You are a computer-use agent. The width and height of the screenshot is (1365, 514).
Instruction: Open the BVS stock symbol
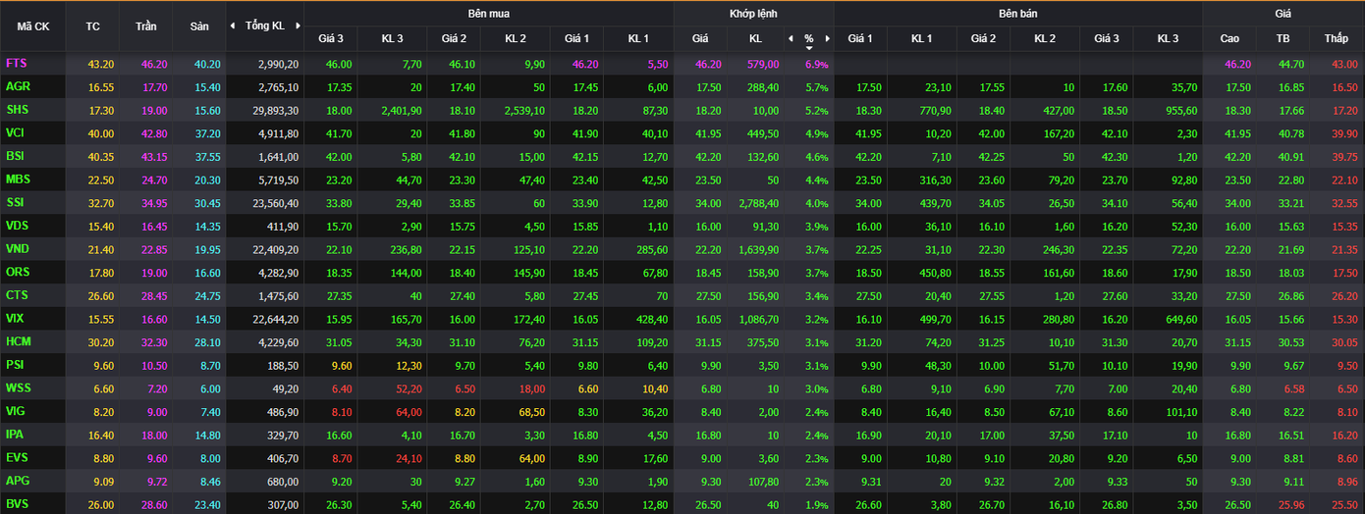coord(17,504)
